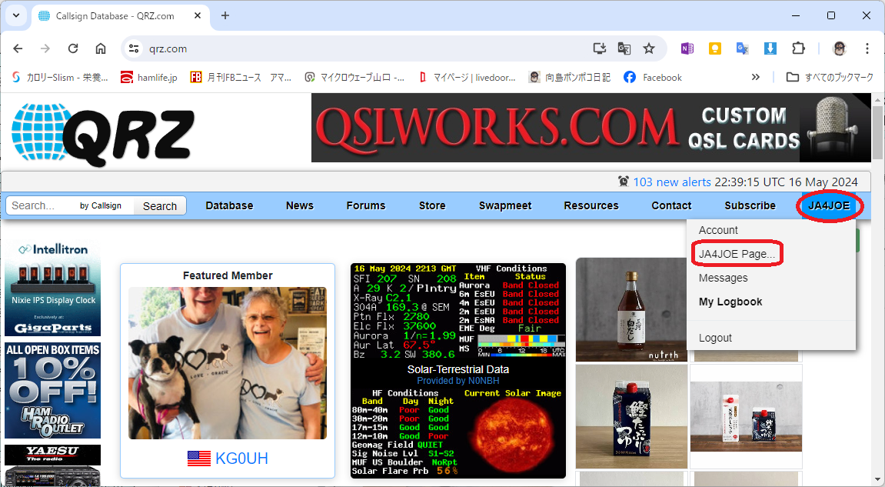The height and width of the screenshot is (487, 885).
Task: Open the Intellitron Nixie clock ad
Action: click(x=52, y=289)
